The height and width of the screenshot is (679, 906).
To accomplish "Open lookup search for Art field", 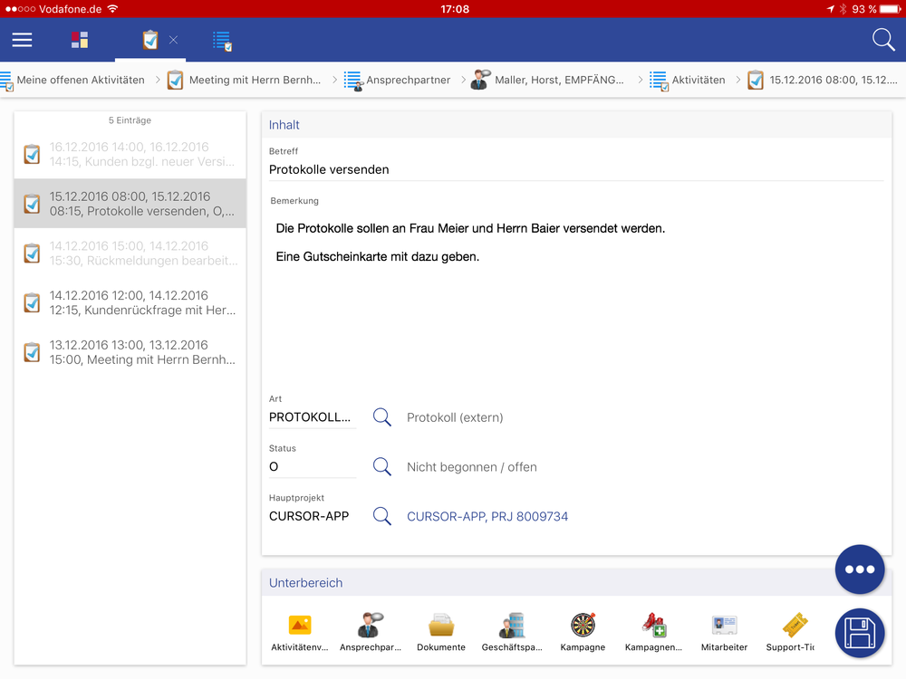I will (x=382, y=417).
